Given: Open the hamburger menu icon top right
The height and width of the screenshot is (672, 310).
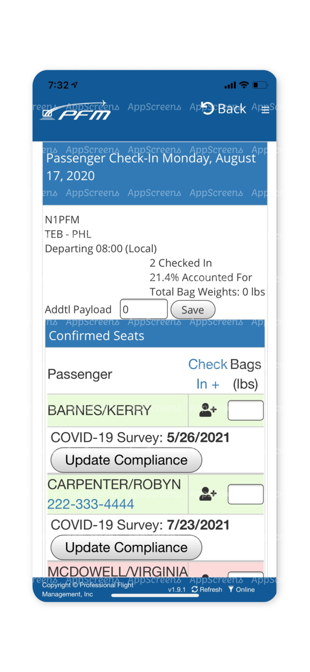Looking at the screenshot, I should coord(265,110).
